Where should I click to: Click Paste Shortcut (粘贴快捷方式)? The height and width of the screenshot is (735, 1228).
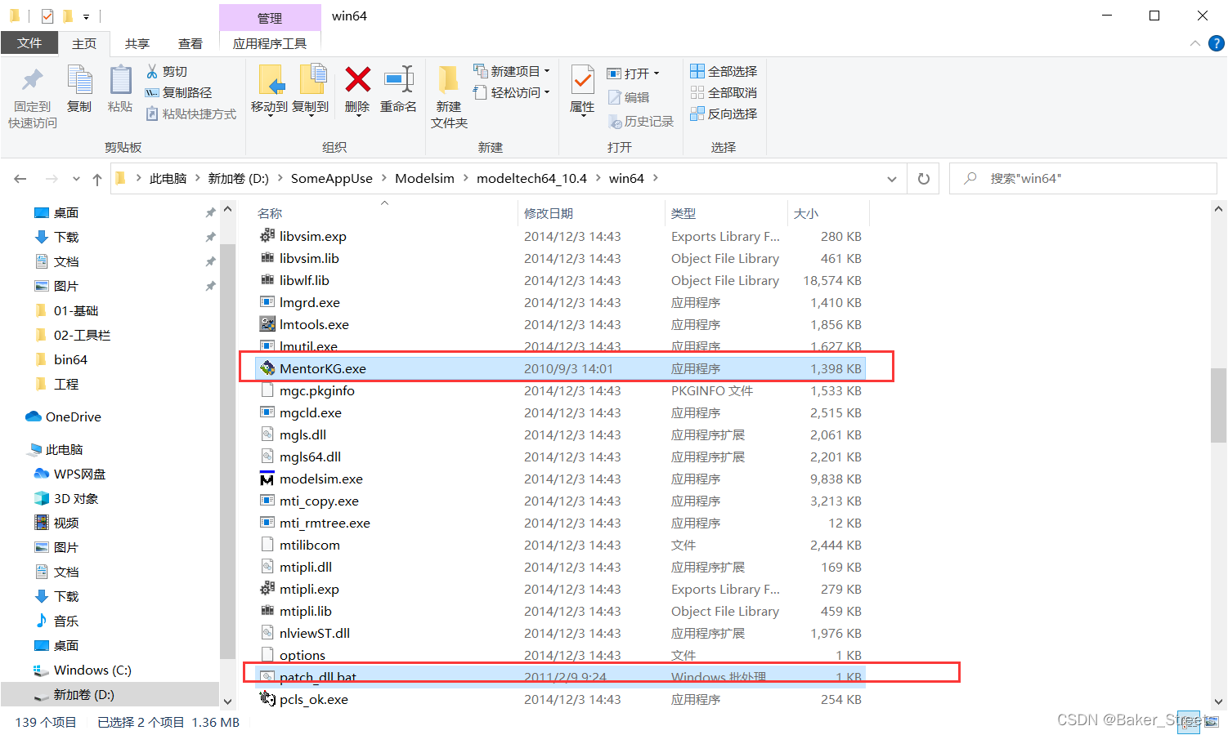pyautogui.click(x=191, y=114)
